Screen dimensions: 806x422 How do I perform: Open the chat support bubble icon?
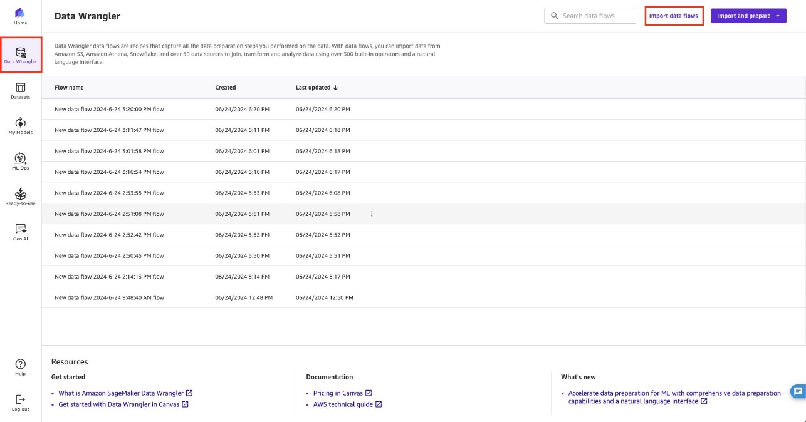click(798, 392)
